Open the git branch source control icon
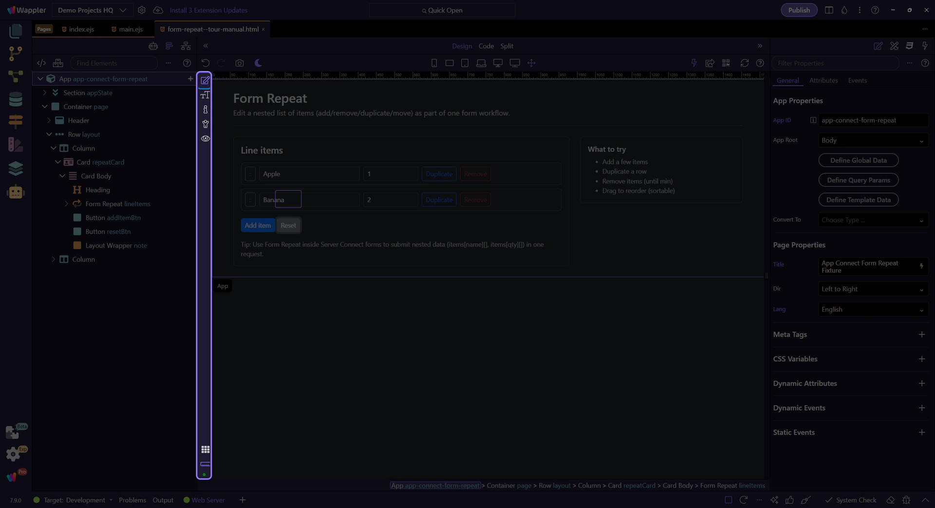The height and width of the screenshot is (508, 935). (x=16, y=53)
